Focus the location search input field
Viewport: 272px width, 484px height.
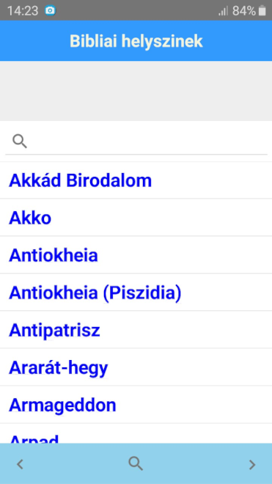coord(136,142)
